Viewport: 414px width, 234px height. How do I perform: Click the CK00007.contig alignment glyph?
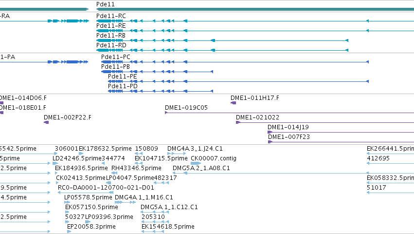196,163
